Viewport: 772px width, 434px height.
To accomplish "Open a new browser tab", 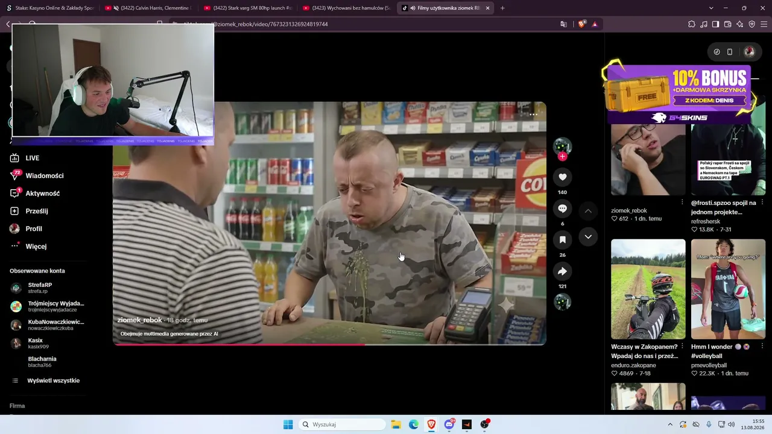I will 502,8.
